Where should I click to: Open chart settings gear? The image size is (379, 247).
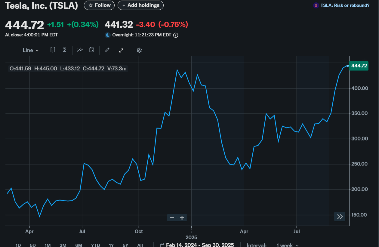point(139,50)
